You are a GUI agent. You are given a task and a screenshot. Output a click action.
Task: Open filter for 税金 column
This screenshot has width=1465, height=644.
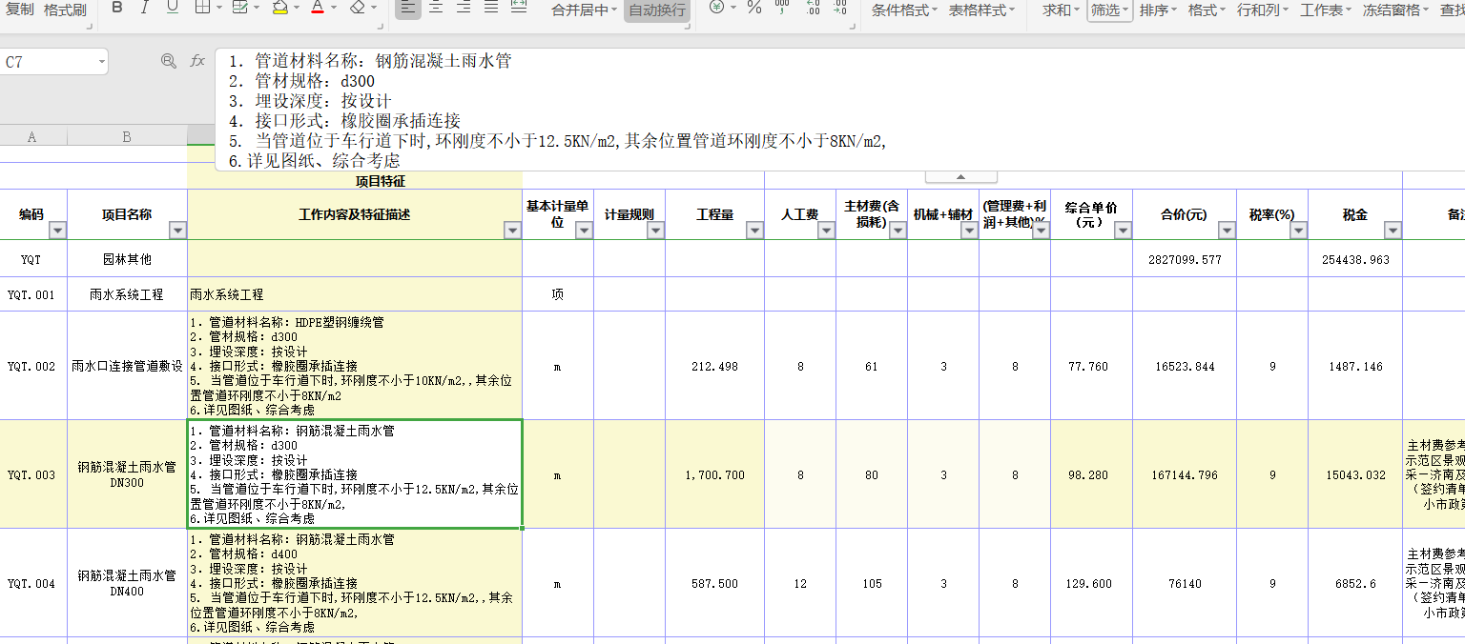point(1393,231)
